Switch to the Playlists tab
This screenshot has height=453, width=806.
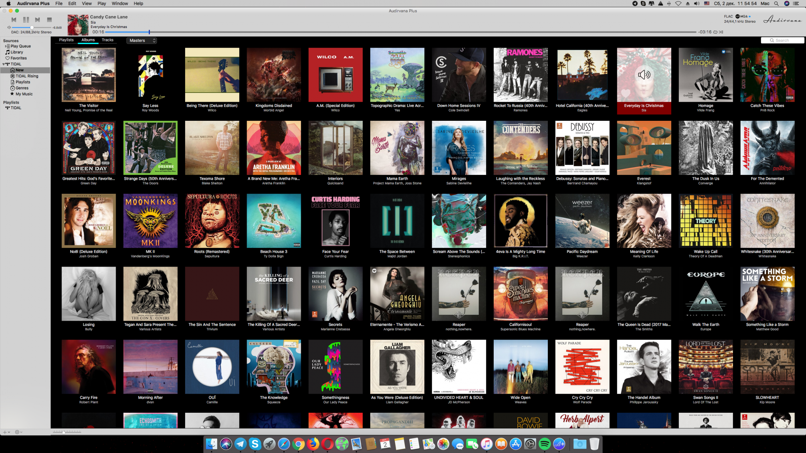click(66, 40)
